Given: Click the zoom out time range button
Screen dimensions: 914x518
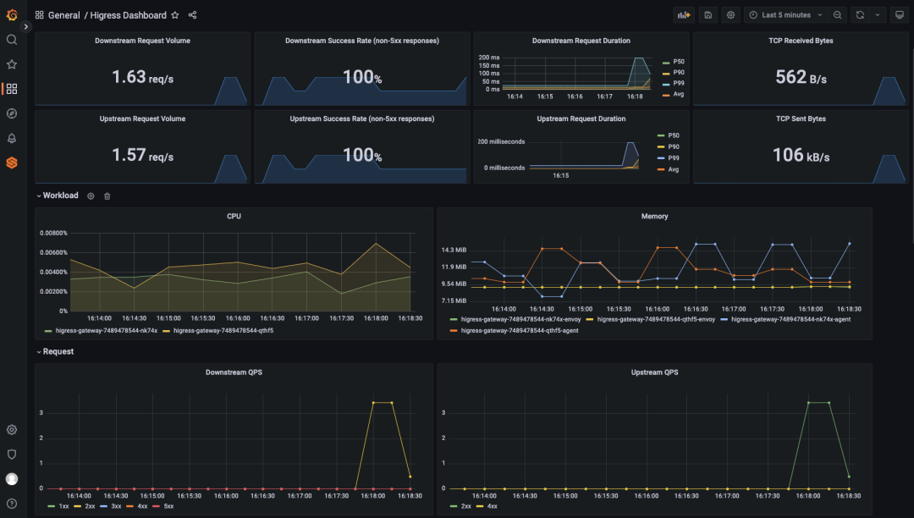Looking at the screenshot, I should pos(838,15).
